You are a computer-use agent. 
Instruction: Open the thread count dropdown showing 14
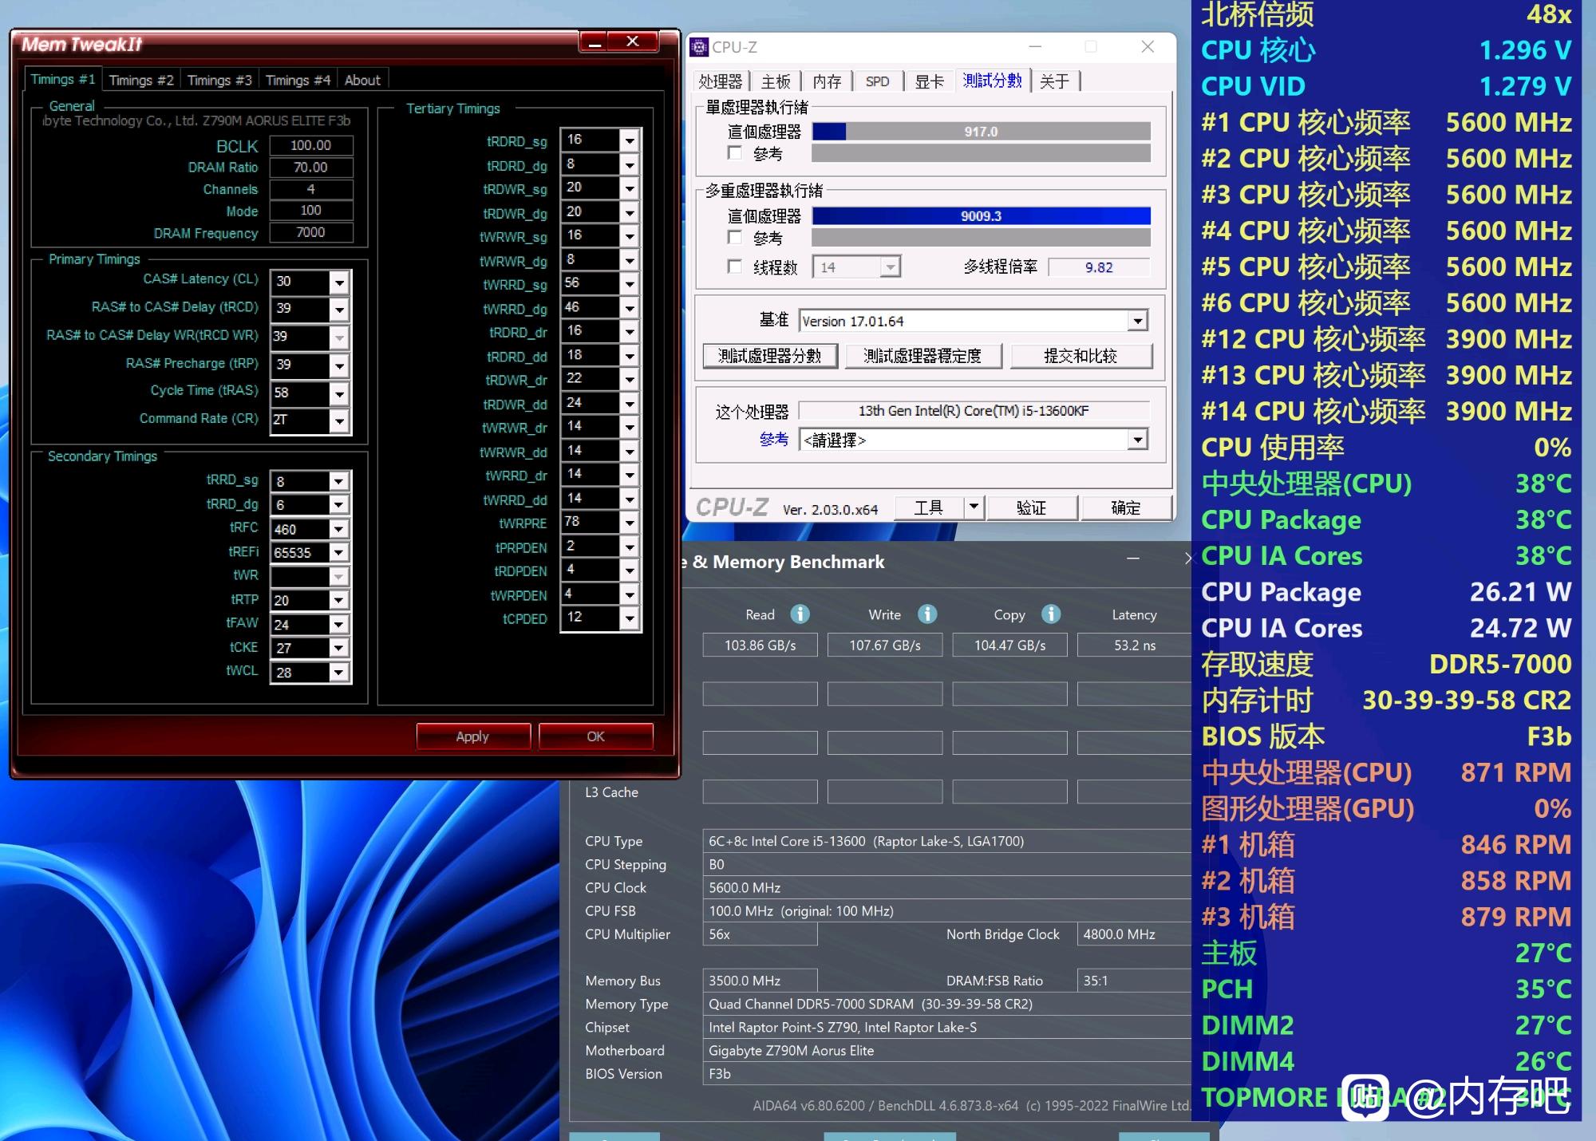click(890, 267)
